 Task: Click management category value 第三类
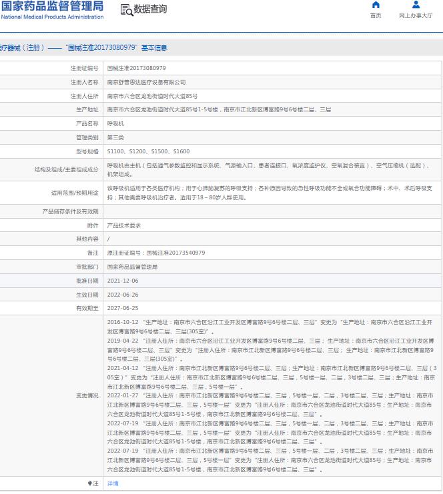point(115,137)
